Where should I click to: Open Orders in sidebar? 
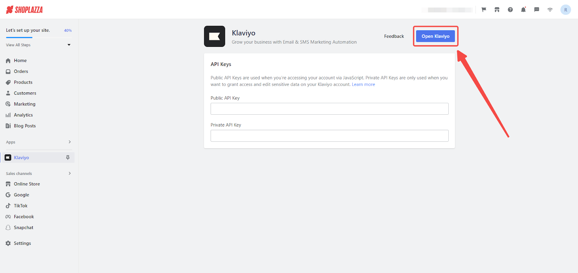pos(21,71)
